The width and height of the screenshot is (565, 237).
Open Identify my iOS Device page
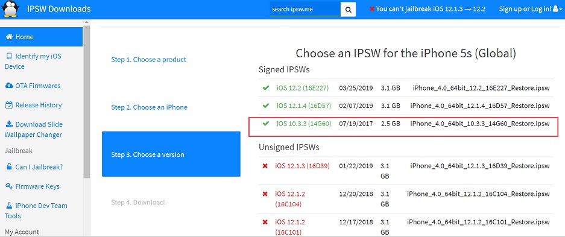click(x=33, y=62)
